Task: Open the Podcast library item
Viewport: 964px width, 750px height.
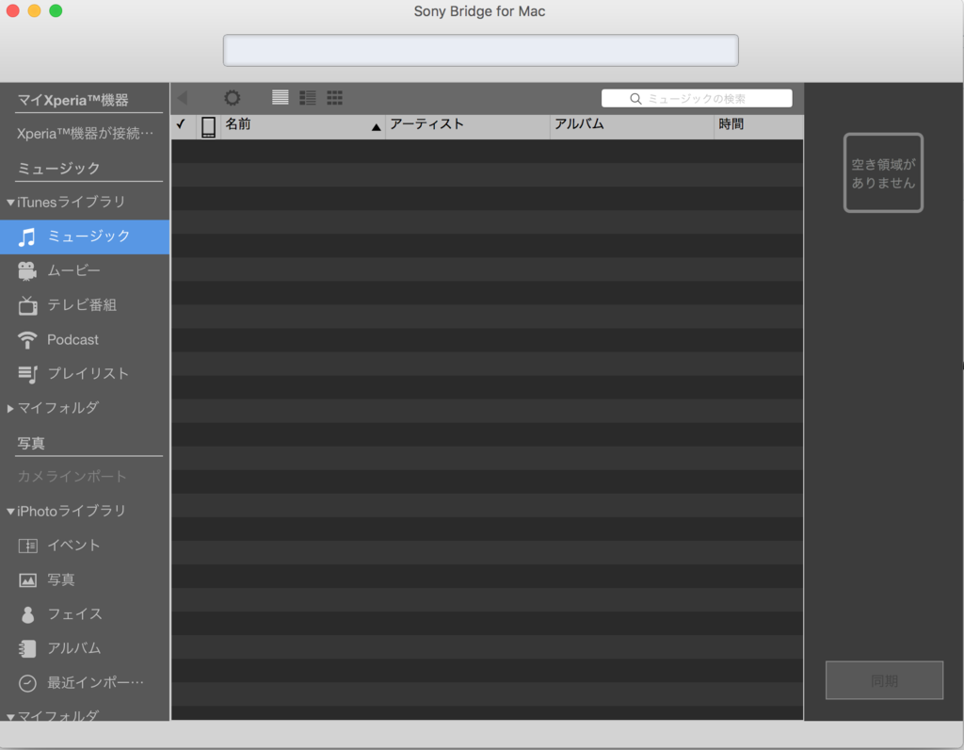Action: (85, 340)
